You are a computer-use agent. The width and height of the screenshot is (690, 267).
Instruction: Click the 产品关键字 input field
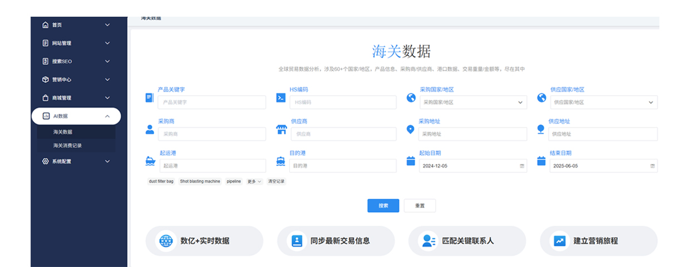211,102
